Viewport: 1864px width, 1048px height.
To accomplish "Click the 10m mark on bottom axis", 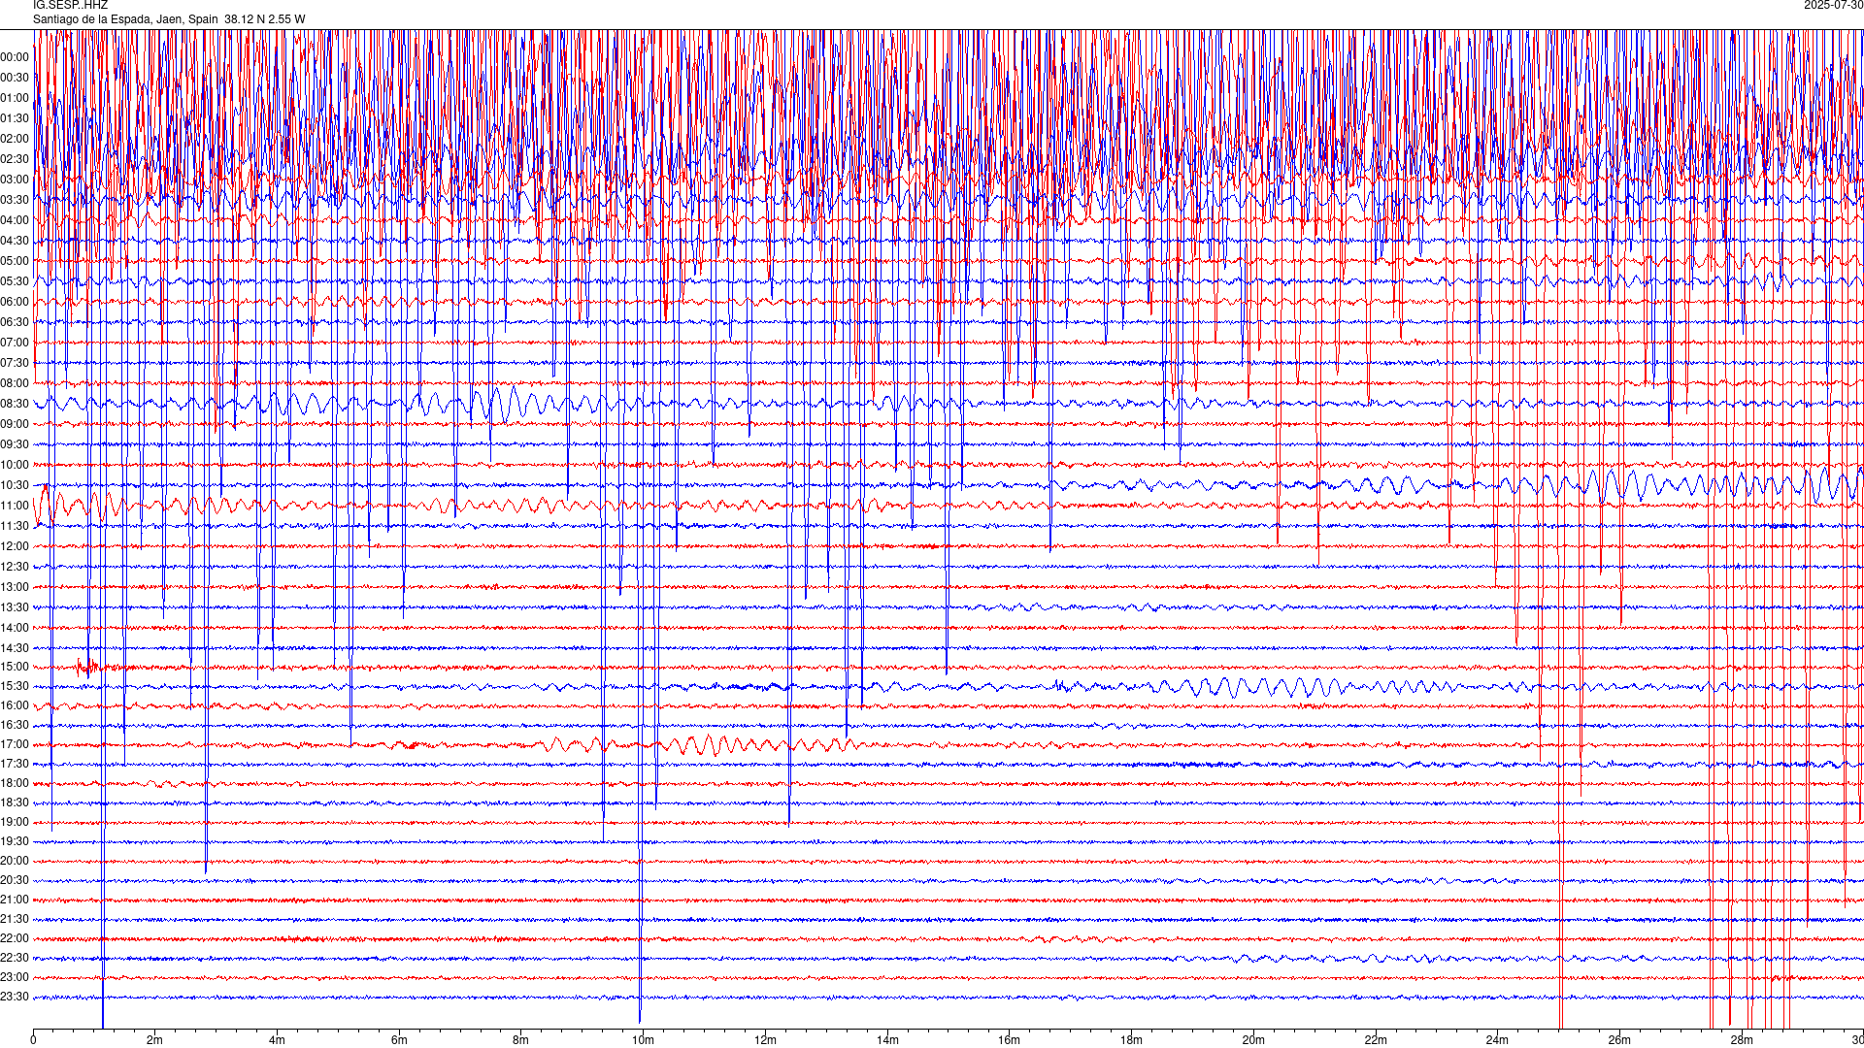I will (643, 1040).
